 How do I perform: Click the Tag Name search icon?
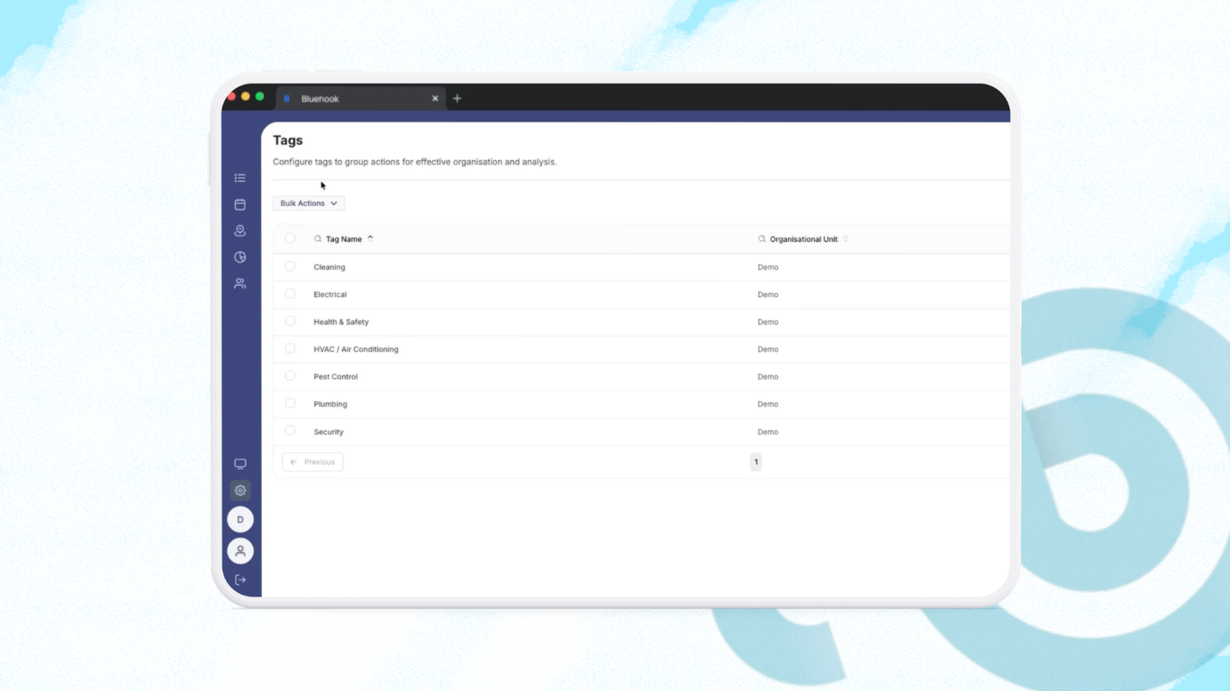pyautogui.click(x=318, y=239)
